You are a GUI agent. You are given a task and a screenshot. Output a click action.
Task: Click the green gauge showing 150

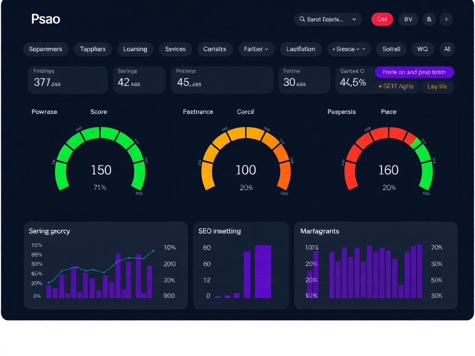(101, 160)
